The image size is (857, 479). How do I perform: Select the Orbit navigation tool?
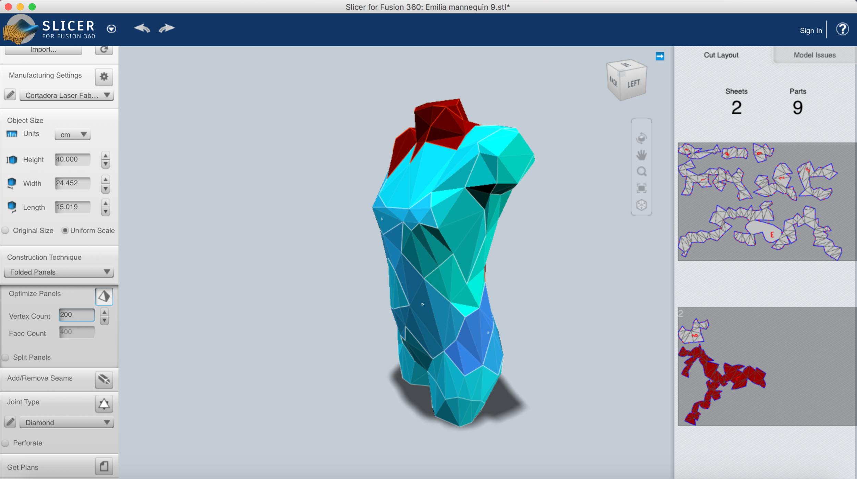(641, 138)
